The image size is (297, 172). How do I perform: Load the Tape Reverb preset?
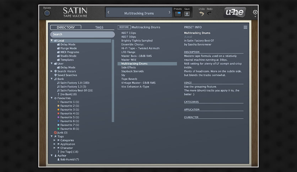tap(129, 79)
